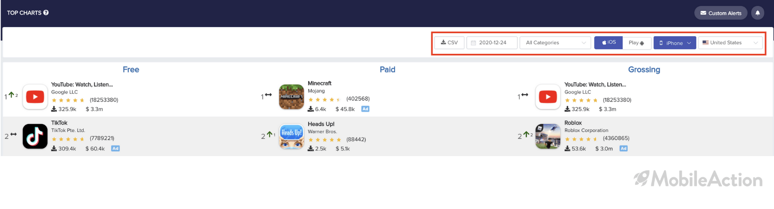Select the Free chart heading
The height and width of the screenshot is (209, 774).
pyautogui.click(x=131, y=70)
